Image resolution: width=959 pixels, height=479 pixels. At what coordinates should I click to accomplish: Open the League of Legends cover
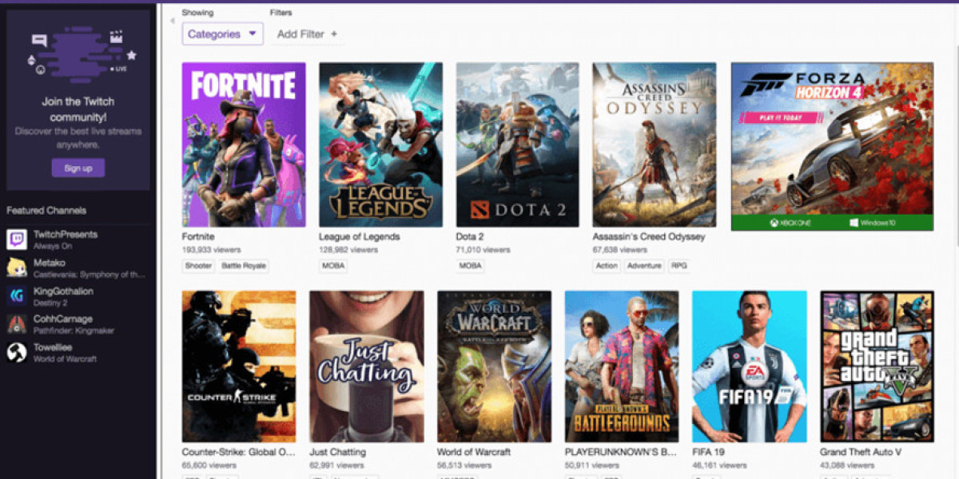click(x=380, y=144)
